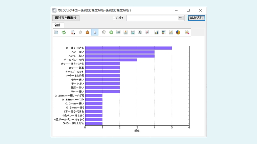Click the コメント: label
The width and height of the screenshot is (257, 144).
tap(118, 18)
